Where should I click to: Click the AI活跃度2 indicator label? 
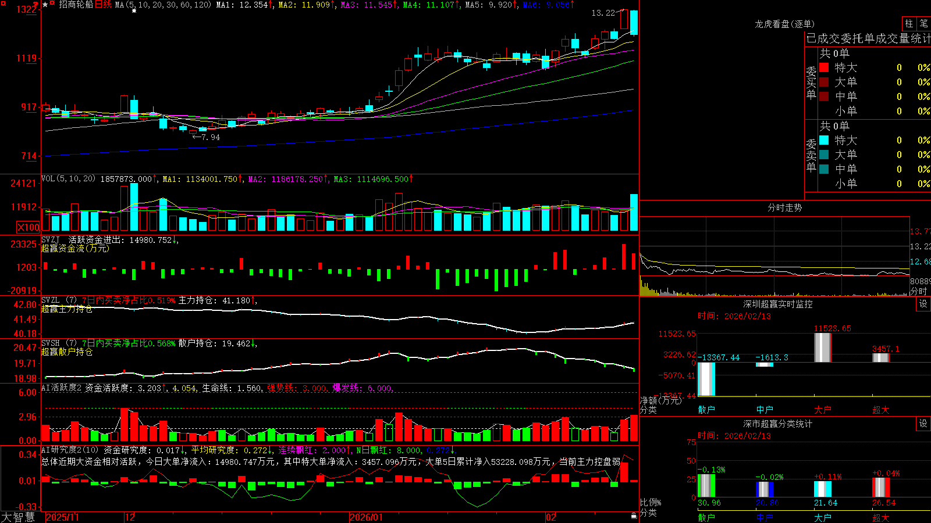click(62, 388)
